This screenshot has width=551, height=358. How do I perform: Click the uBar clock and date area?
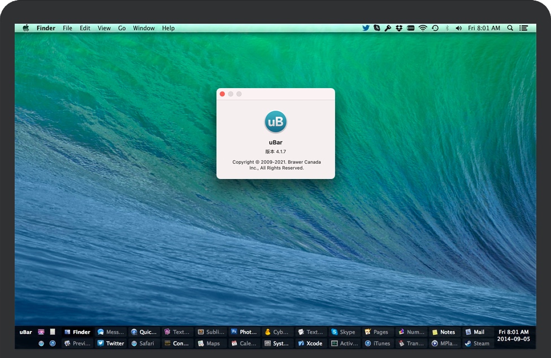pyautogui.click(x=514, y=336)
